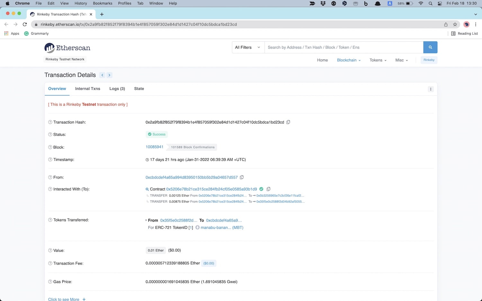Open the three-dot options menu in panel
Image resolution: width=482 pixels, height=301 pixels.
(431, 89)
